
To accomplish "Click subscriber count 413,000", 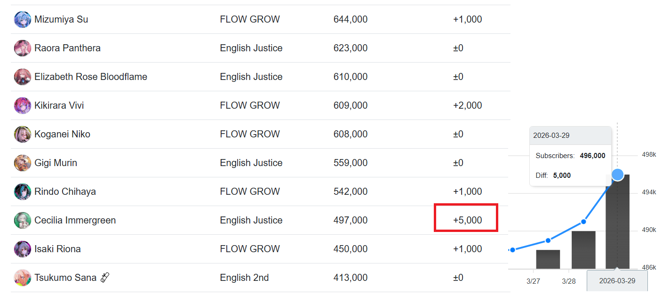I will 351,278.
